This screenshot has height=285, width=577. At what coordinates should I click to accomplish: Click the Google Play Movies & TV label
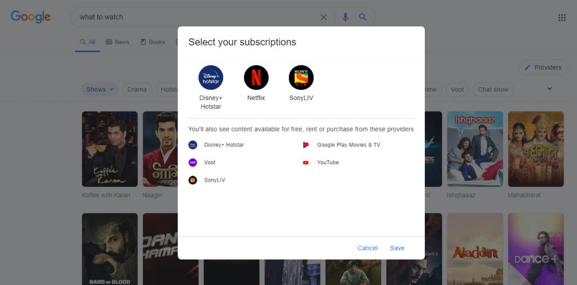point(348,144)
